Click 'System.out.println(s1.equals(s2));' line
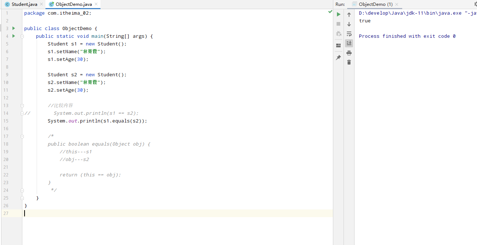The height and width of the screenshot is (245, 477). point(98,121)
